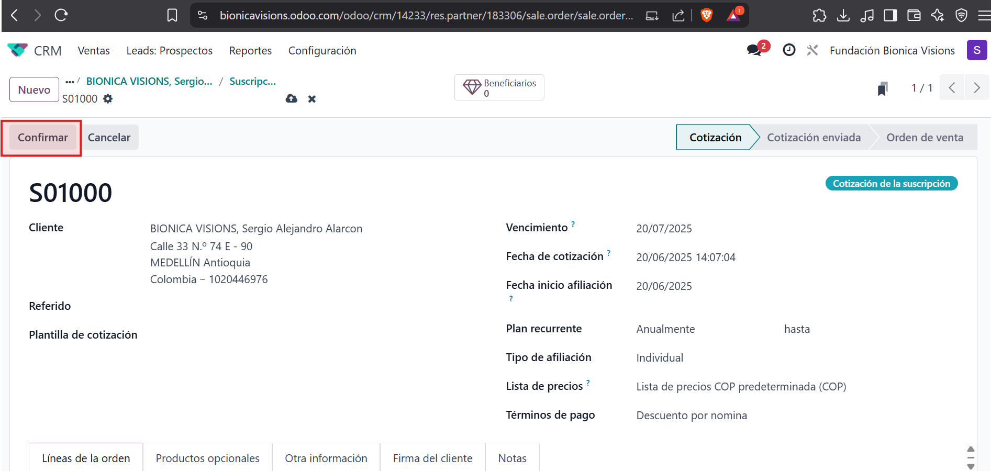Switch to the Firma del cliente tab
The width and height of the screenshot is (991, 471).
tap(432, 458)
